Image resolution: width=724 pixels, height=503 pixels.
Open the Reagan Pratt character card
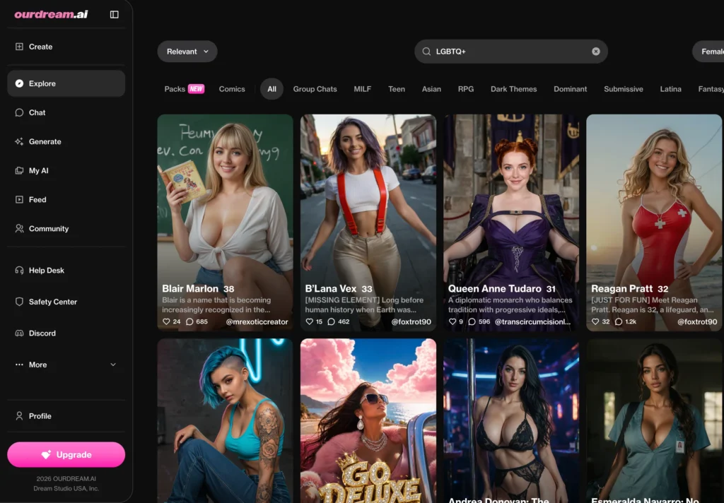tap(654, 223)
